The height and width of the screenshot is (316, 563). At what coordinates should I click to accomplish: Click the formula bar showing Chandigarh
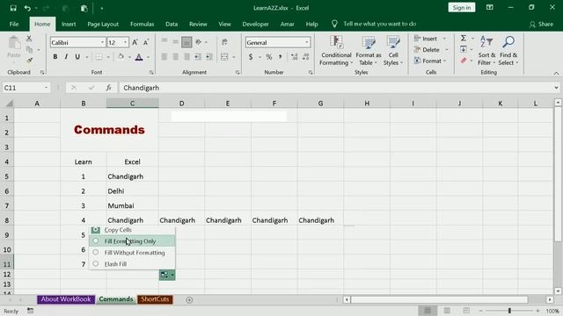pos(336,88)
